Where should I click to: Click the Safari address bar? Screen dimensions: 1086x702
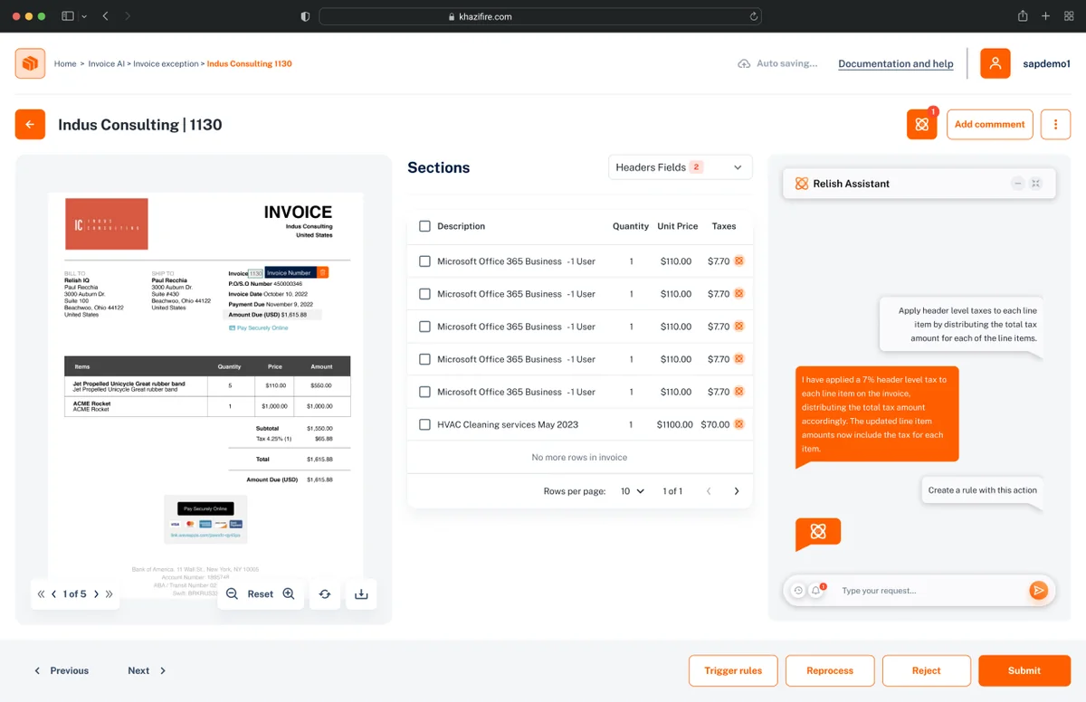point(540,16)
